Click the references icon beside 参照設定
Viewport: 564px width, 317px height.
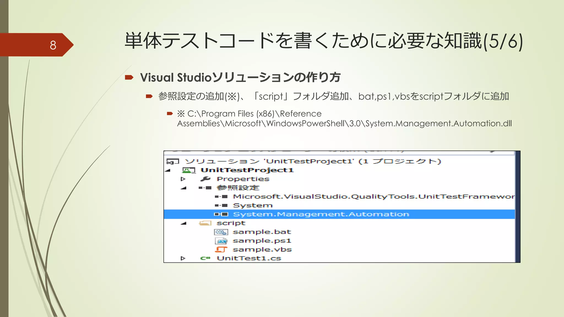[205, 188]
